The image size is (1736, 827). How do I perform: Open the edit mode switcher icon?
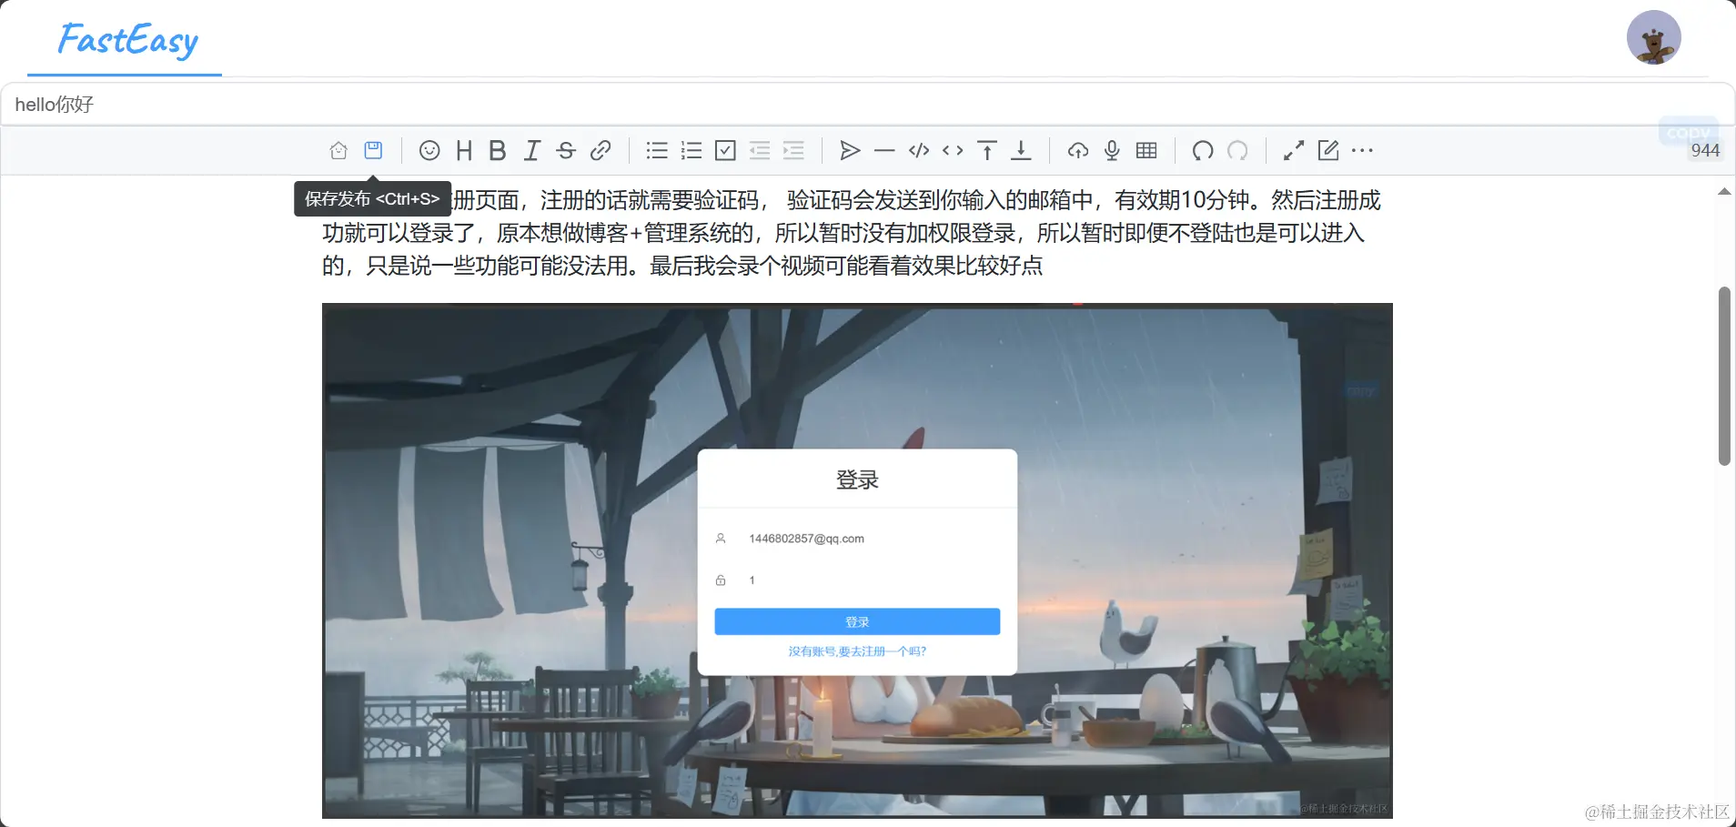coord(1328,150)
